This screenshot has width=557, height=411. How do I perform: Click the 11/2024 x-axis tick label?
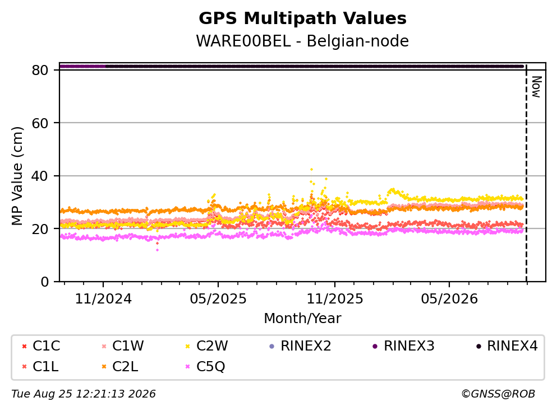103,299
